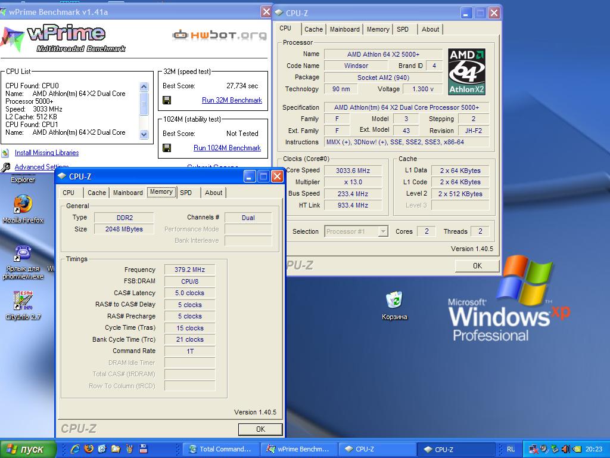The height and width of the screenshot is (458, 610).
Task: Select Cache tab in the front CPU-Z Memory window
Action: (x=97, y=193)
